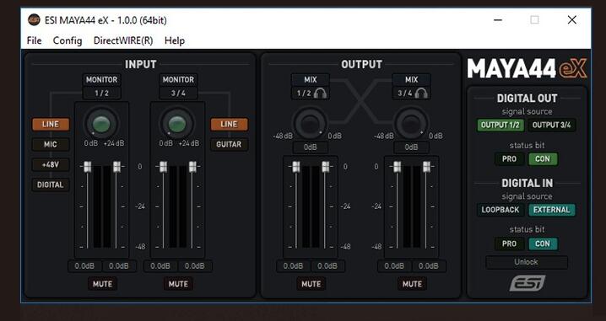Toggle MIX for output 3/4
The image size is (606, 321).
(412, 80)
